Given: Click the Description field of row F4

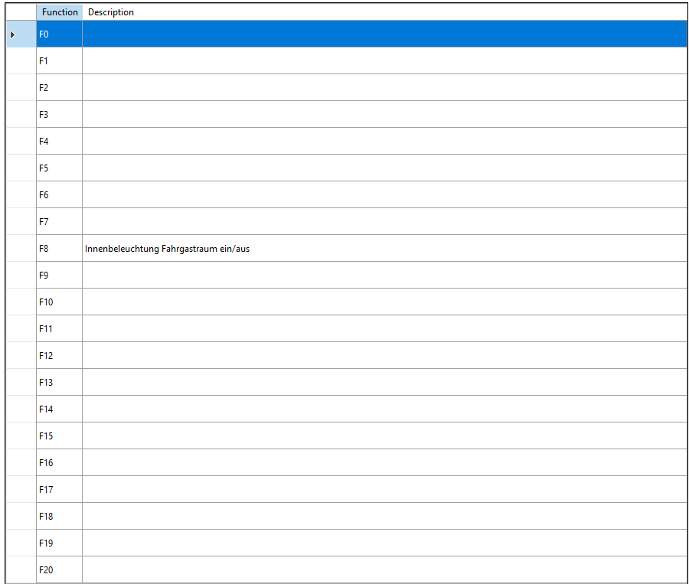Looking at the screenshot, I should coord(383,142).
